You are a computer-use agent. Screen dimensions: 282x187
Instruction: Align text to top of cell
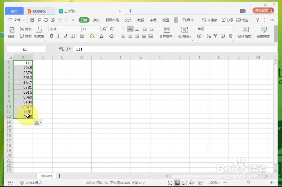(x=123, y=29)
